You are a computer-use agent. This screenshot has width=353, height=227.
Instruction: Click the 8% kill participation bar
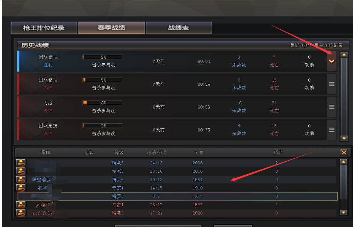coord(102,103)
